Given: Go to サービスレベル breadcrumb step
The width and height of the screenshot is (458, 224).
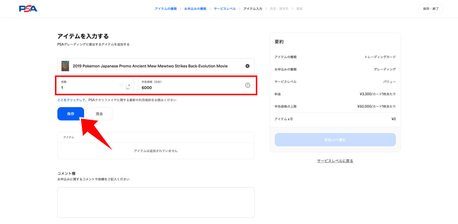Looking at the screenshot, I should [x=225, y=9].
